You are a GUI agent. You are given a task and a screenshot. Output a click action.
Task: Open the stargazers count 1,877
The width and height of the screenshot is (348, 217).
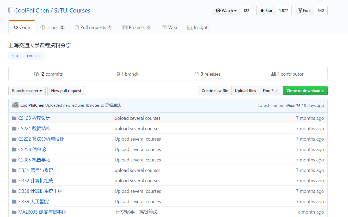tap(284, 11)
